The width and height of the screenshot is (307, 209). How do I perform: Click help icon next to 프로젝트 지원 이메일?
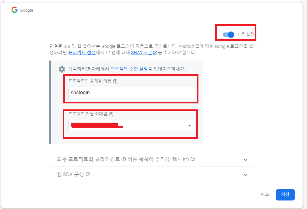(111, 114)
